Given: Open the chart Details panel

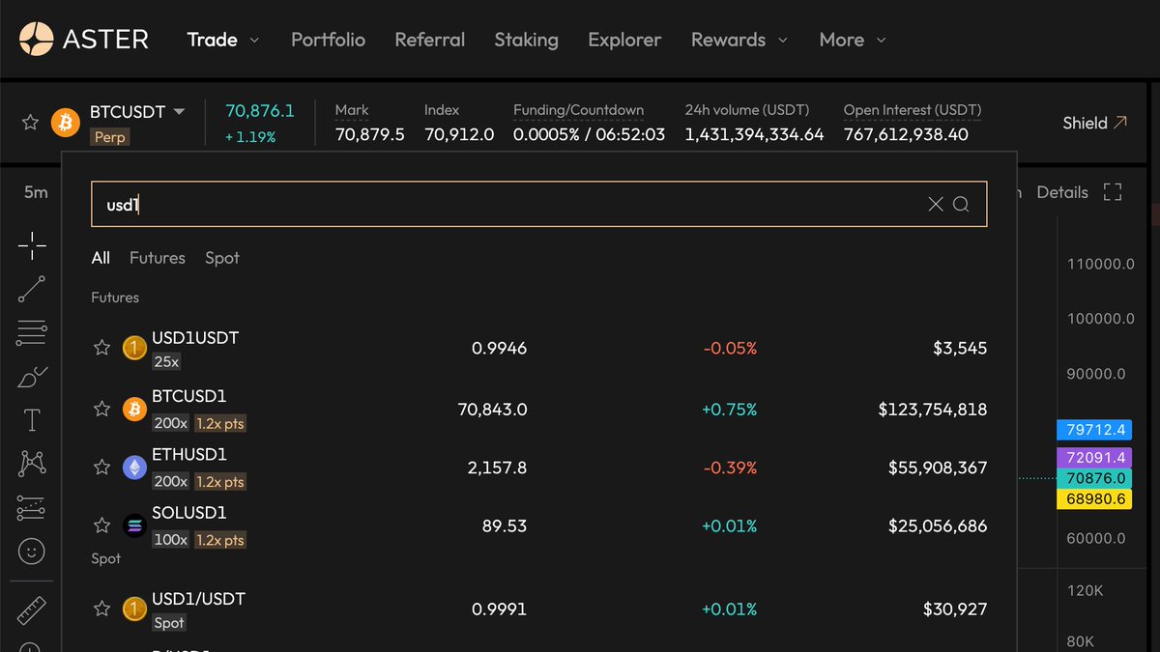Looking at the screenshot, I should pyautogui.click(x=1062, y=192).
